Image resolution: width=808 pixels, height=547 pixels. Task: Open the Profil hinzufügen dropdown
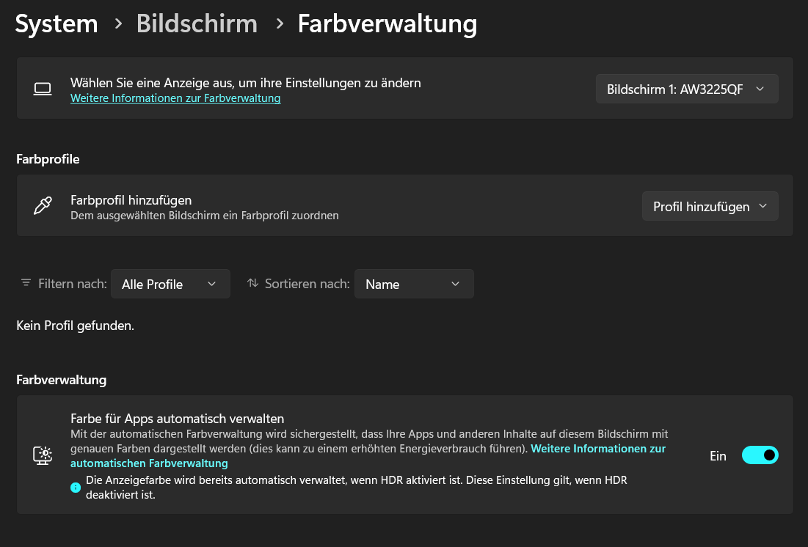710,207
